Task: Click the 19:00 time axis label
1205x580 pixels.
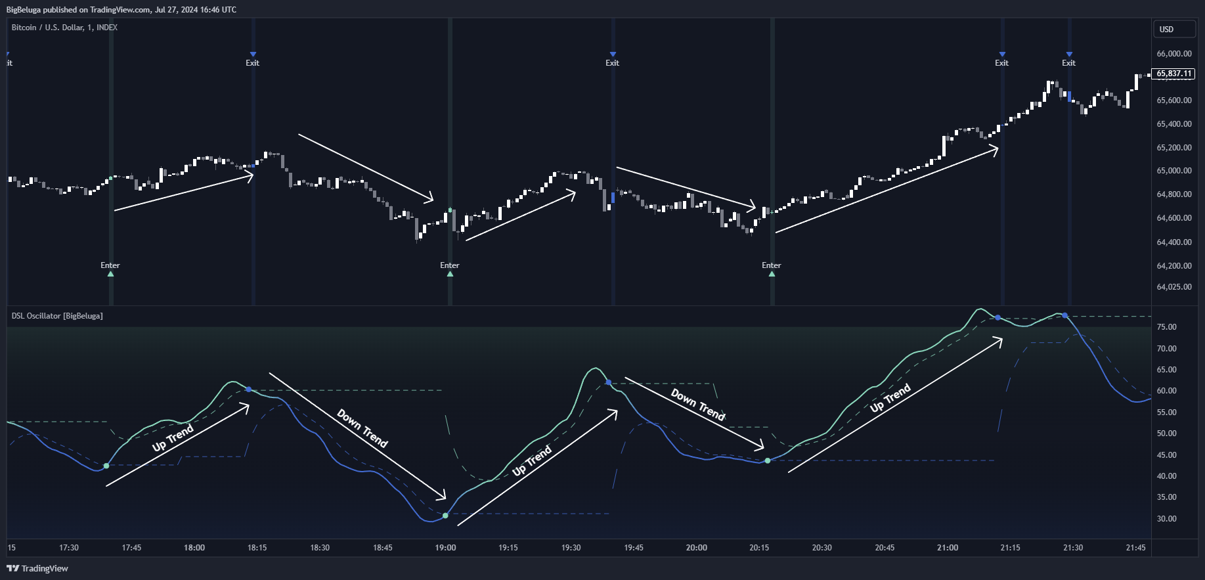Action: [445, 548]
